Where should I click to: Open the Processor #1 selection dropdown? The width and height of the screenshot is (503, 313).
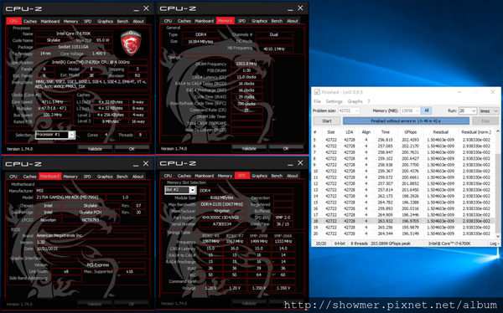pyautogui.click(x=72, y=135)
